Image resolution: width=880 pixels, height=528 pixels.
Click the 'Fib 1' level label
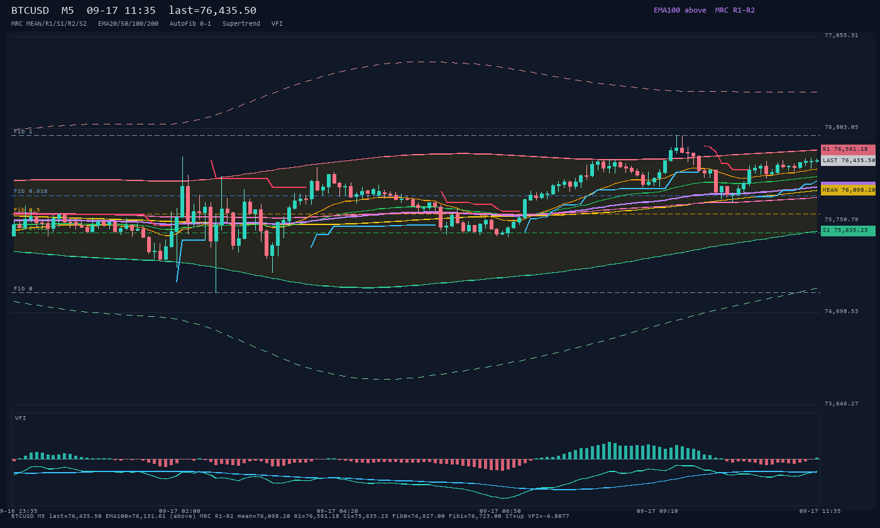tap(23, 131)
